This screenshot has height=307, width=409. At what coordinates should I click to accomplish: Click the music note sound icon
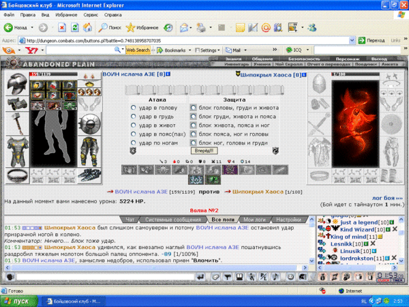tap(275, 277)
